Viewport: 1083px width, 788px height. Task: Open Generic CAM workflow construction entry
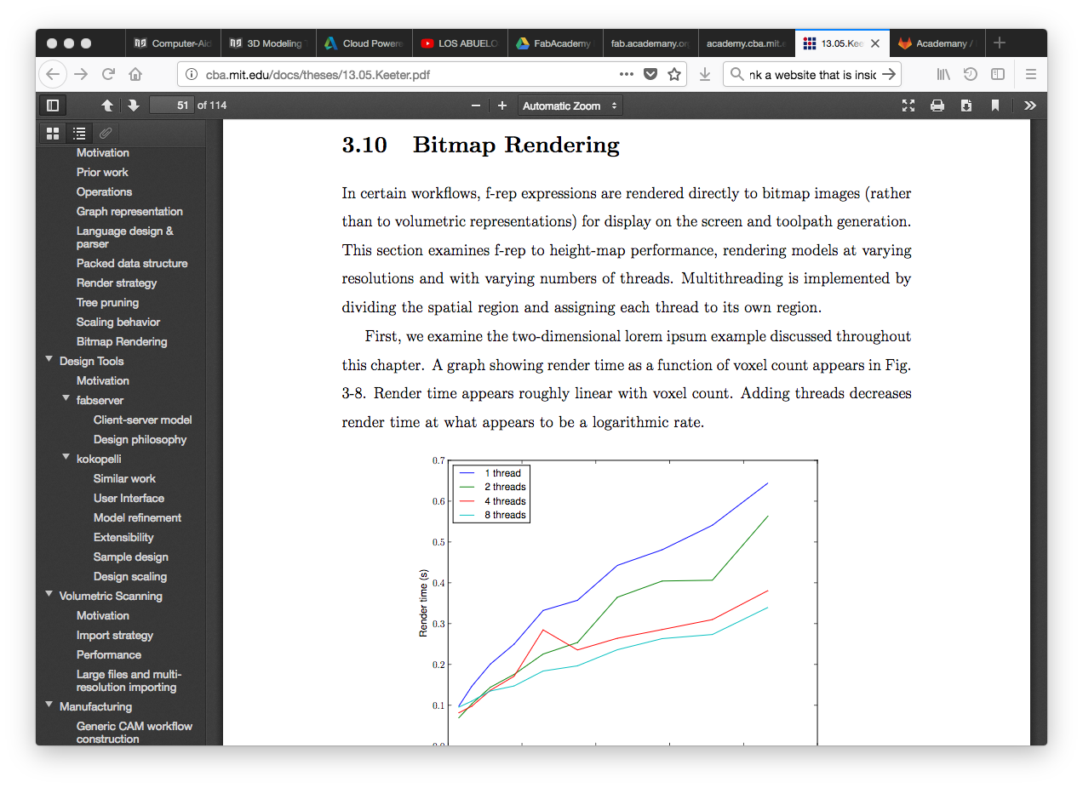(135, 733)
